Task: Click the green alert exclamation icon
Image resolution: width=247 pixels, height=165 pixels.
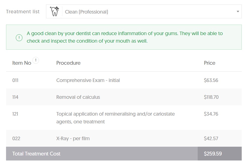Action: 19,38
